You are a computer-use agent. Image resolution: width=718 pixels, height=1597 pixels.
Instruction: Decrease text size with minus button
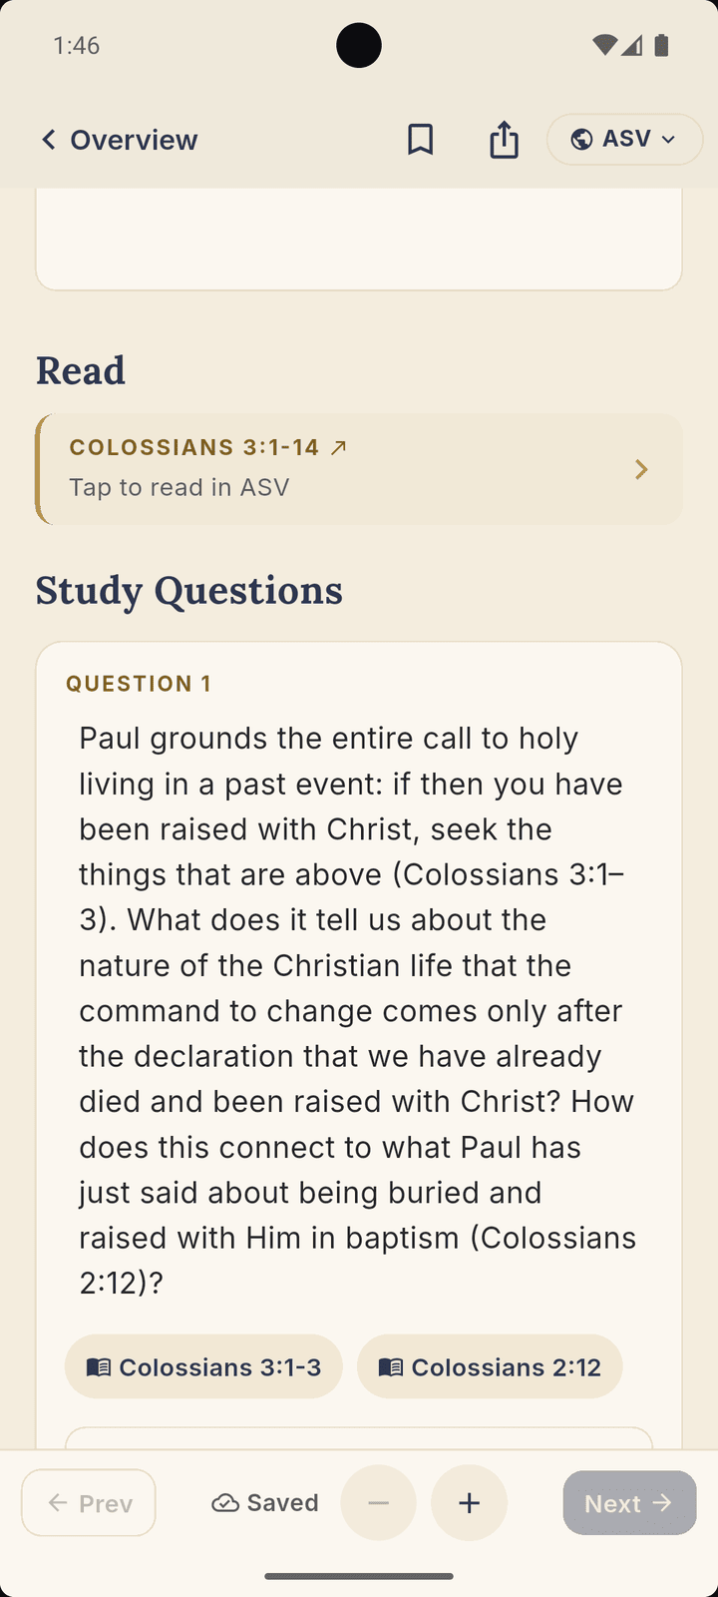[x=378, y=1502]
